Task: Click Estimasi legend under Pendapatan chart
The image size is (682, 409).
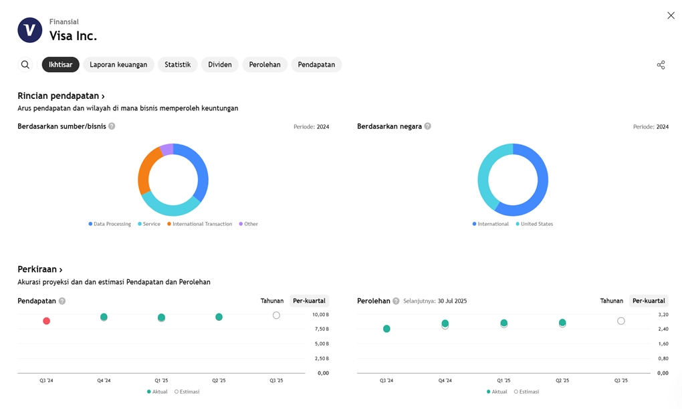Action: (x=187, y=392)
